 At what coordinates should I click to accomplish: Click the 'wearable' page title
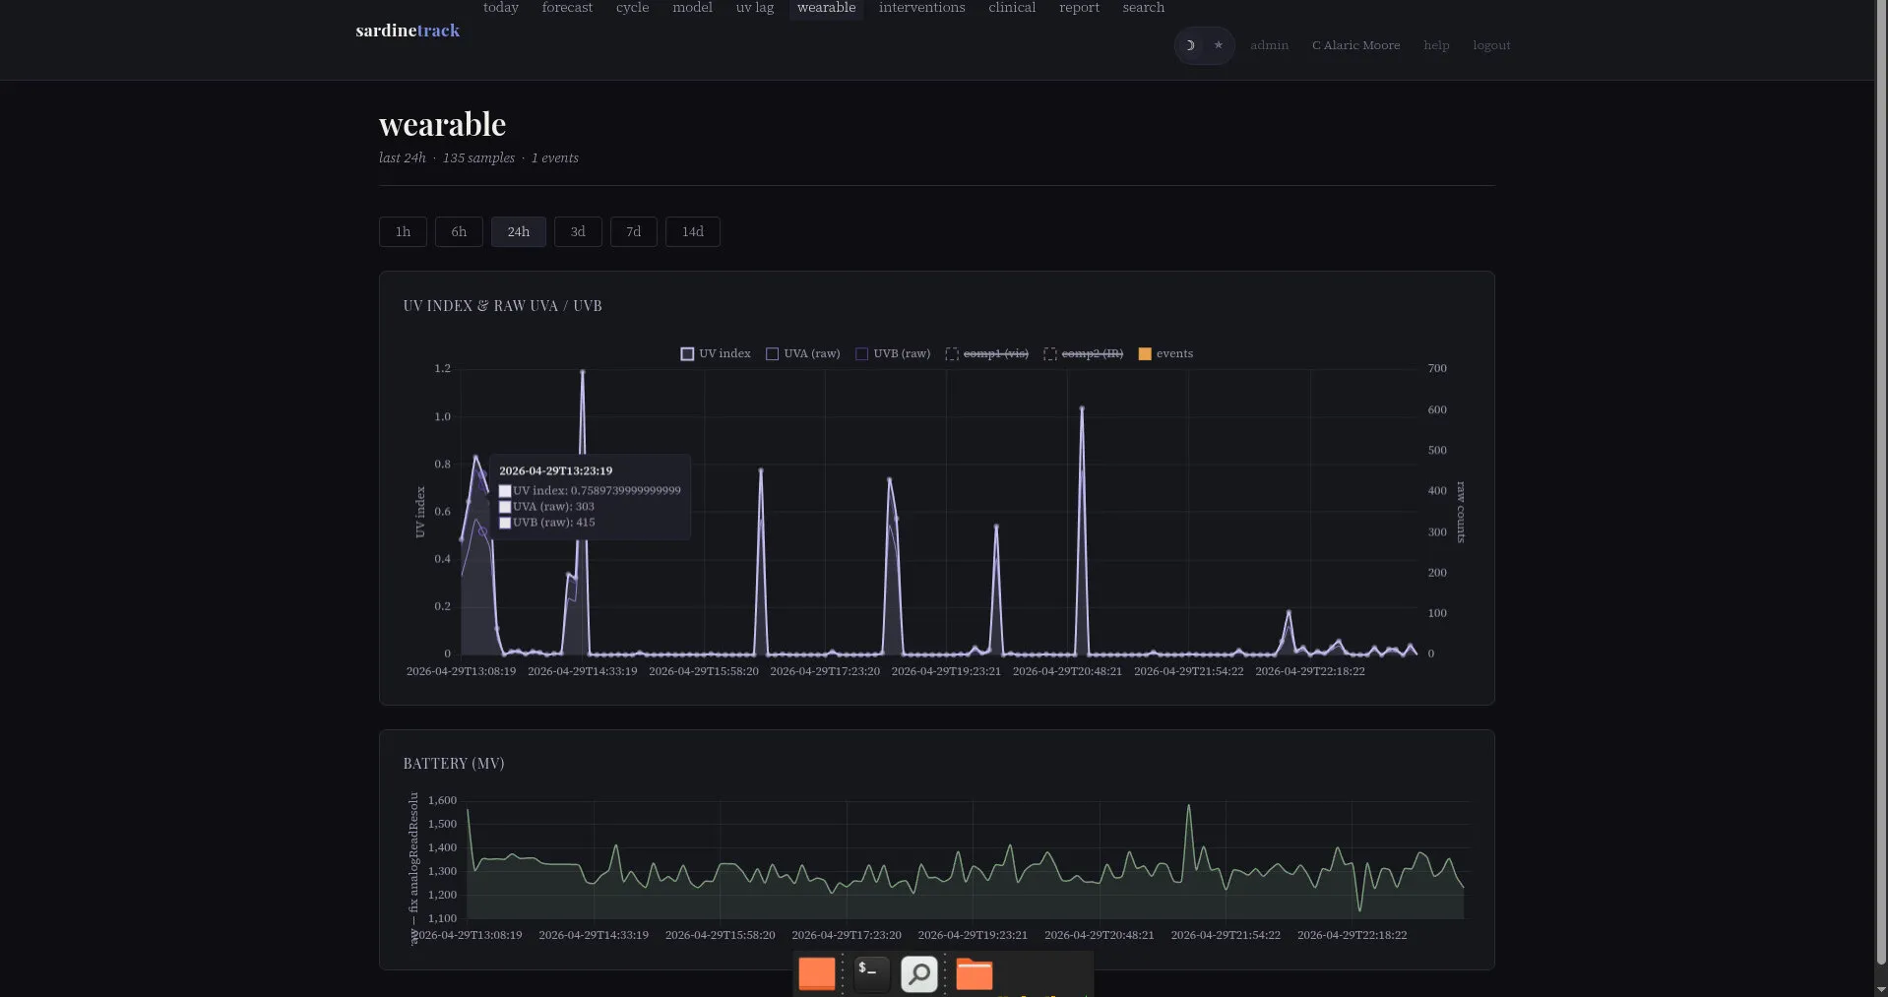(x=442, y=124)
